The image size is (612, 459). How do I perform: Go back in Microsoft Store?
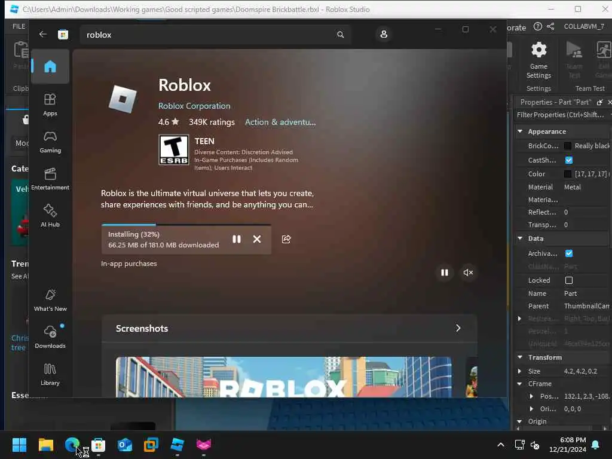click(x=42, y=34)
